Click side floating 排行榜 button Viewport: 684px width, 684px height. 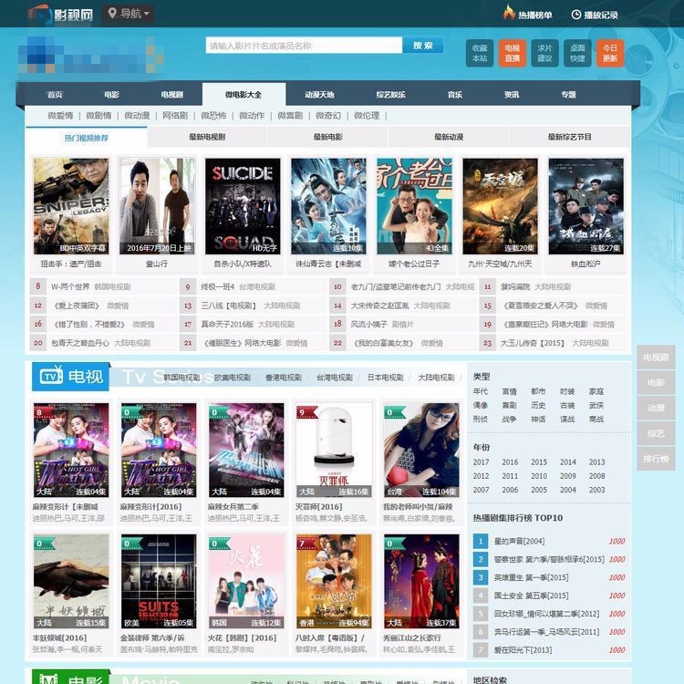(x=656, y=459)
